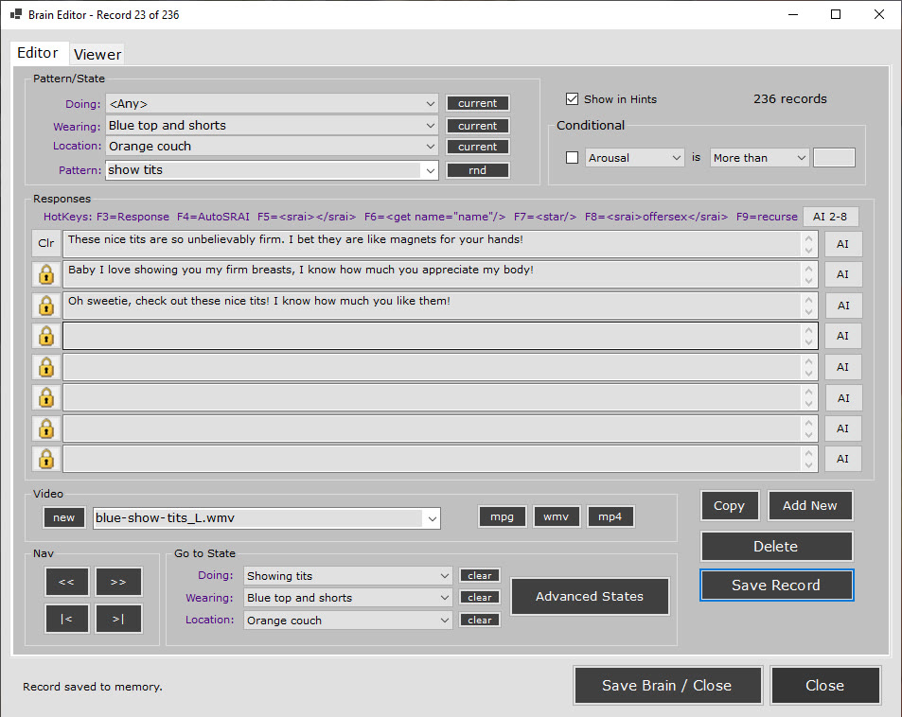Click AI button for fifth response
Viewport: 902px width, 717px height.
[842, 367]
